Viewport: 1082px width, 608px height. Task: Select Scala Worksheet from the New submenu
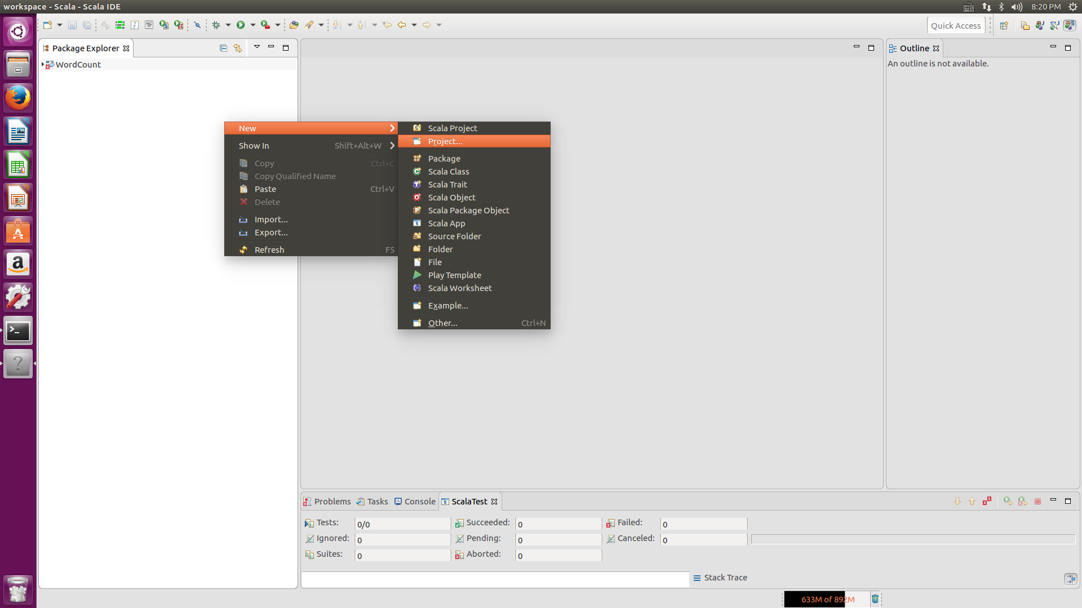click(x=459, y=288)
